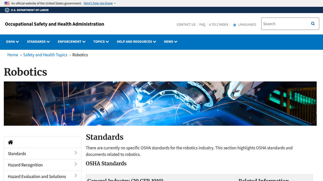The image size is (323, 181).
Task: Select Hazard Recognition sidebar item
Action: point(43,165)
